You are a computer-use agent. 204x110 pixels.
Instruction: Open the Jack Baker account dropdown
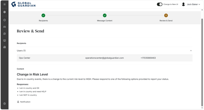click(193, 4)
